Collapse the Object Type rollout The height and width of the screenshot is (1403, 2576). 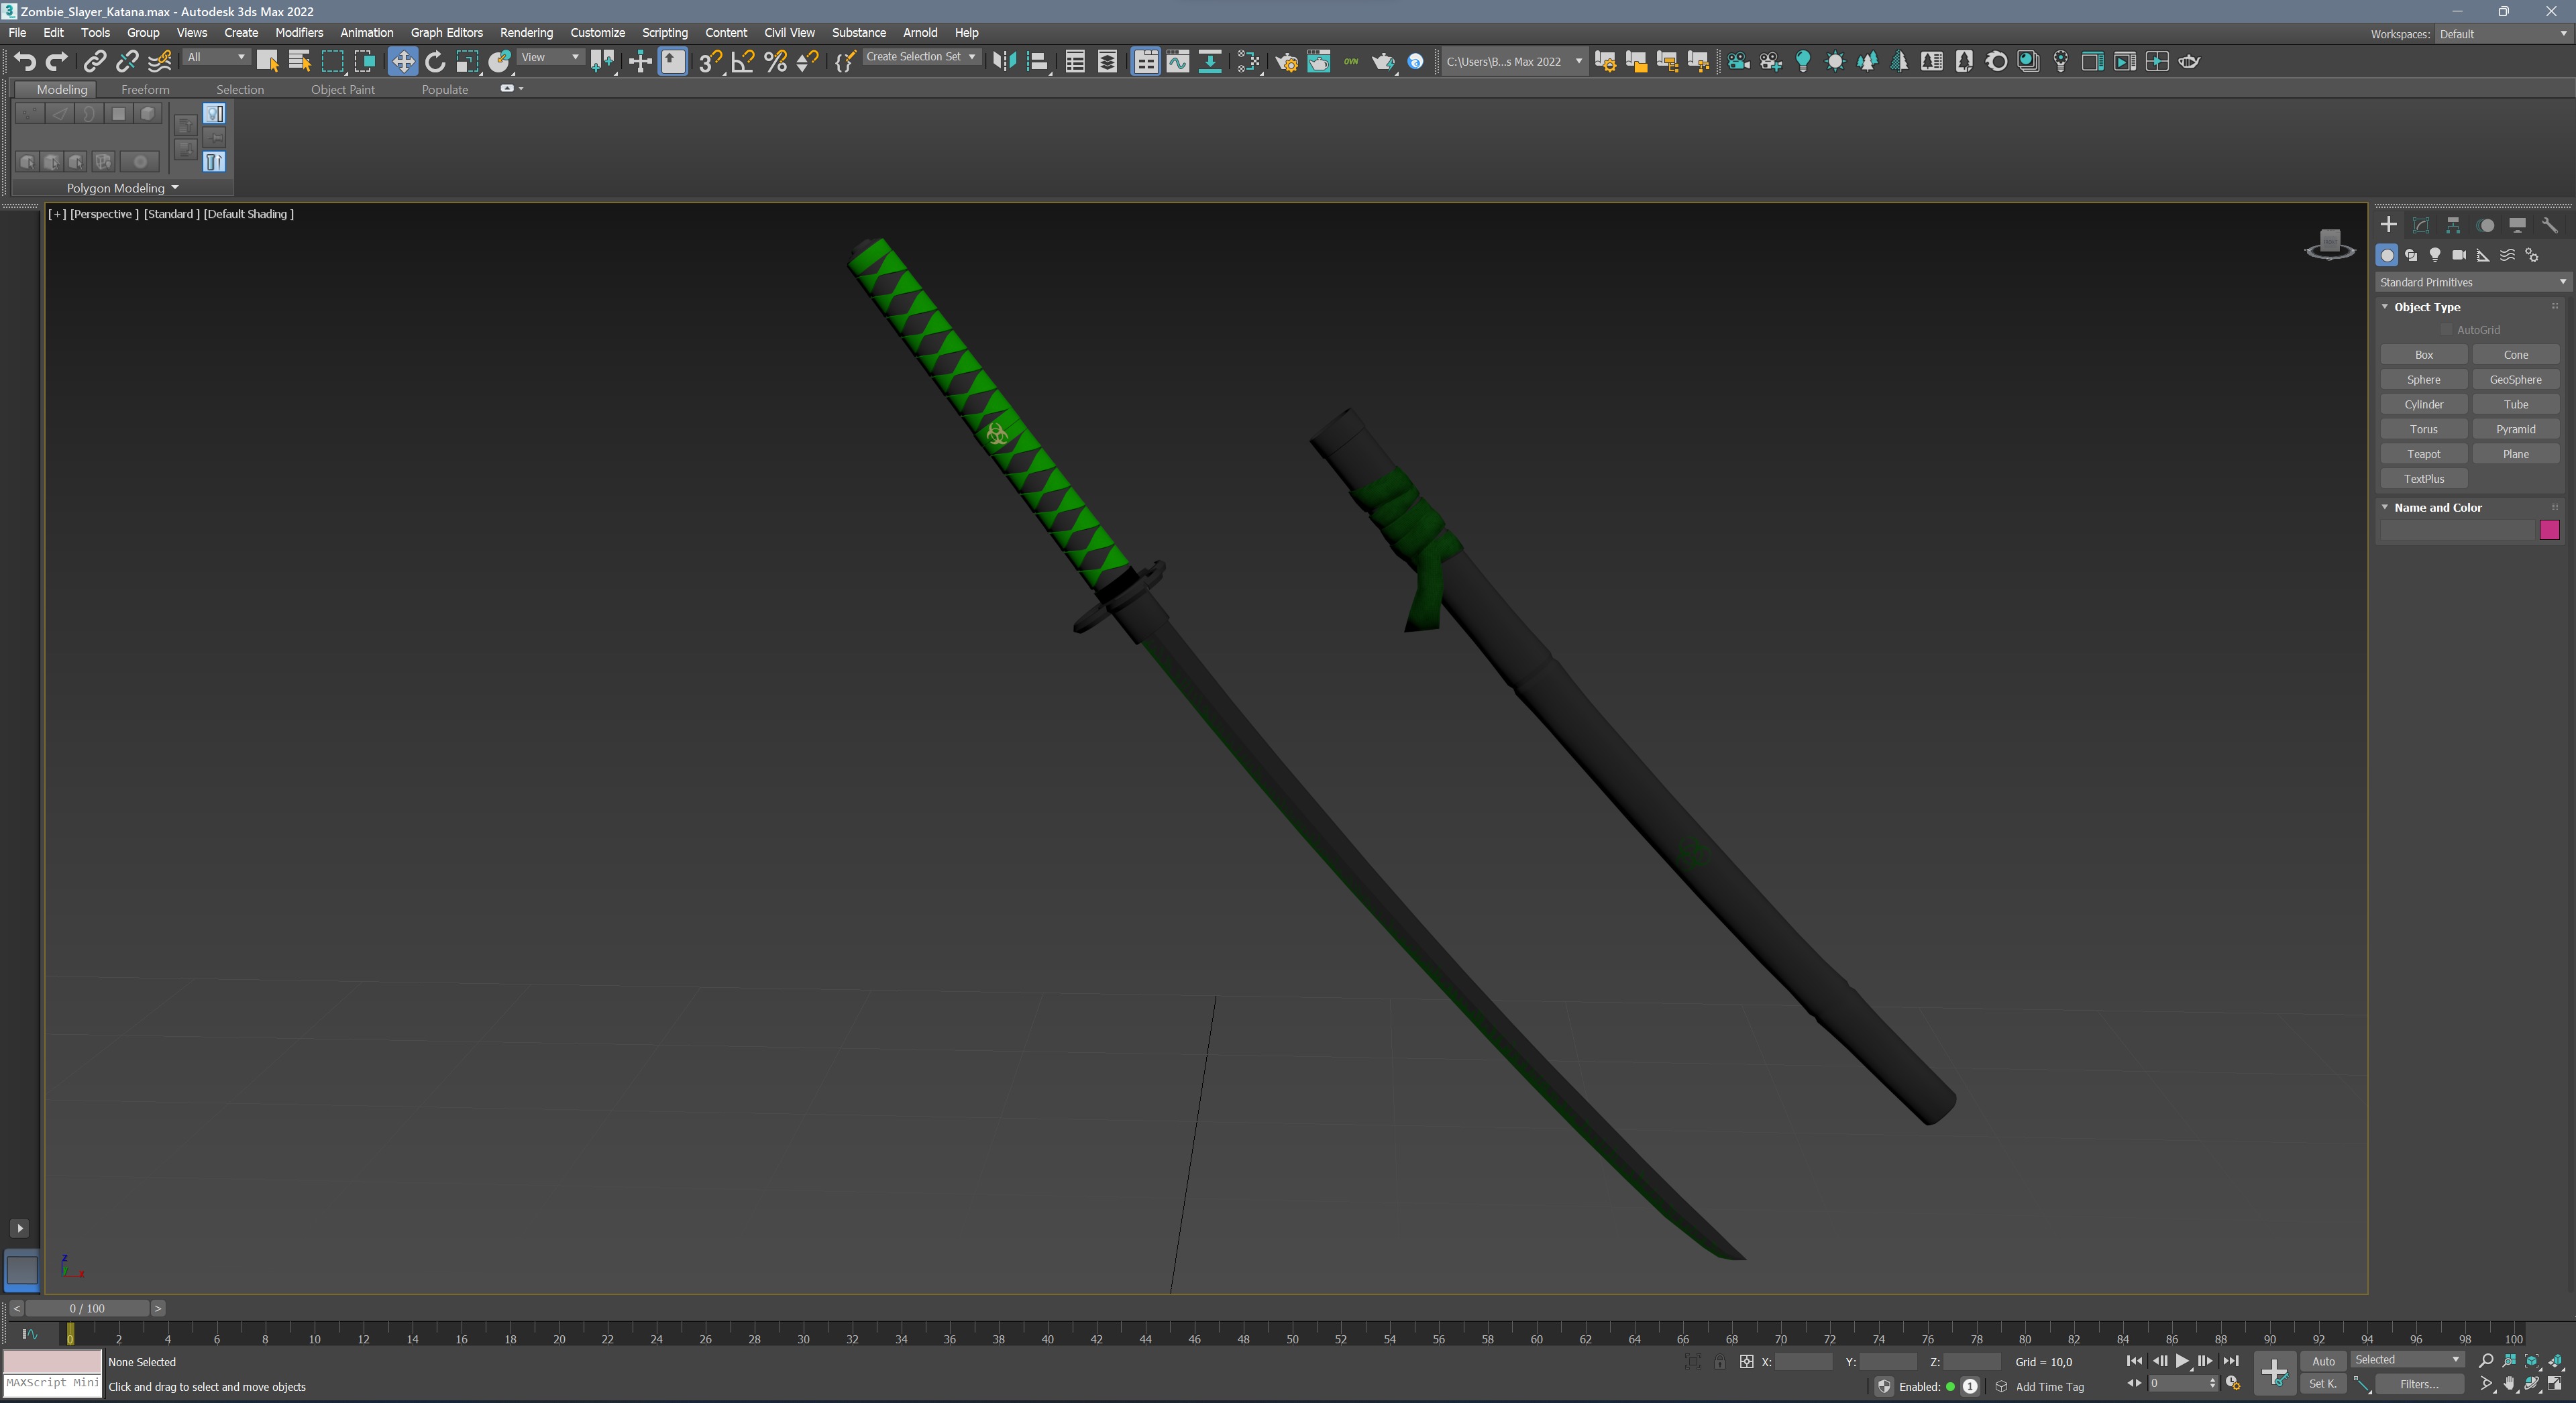tap(2426, 307)
